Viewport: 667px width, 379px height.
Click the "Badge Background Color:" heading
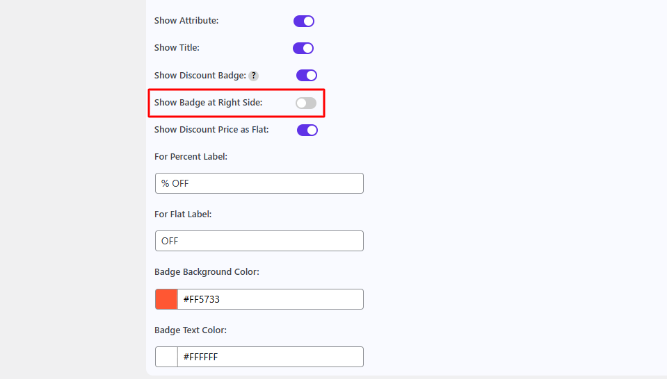pos(207,272)
